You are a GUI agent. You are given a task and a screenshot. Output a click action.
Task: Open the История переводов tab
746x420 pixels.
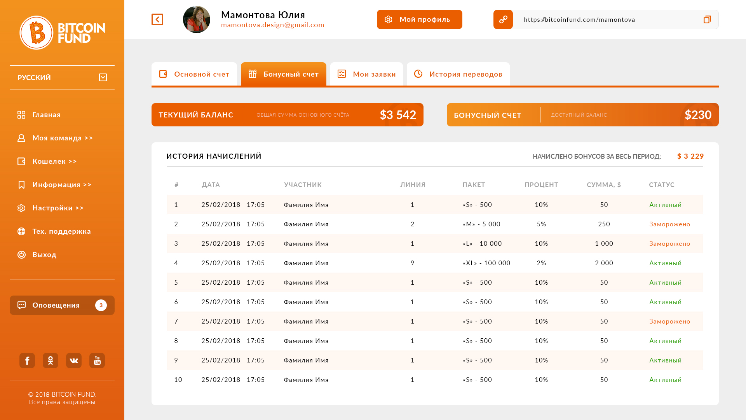click(x=458, y=74)
